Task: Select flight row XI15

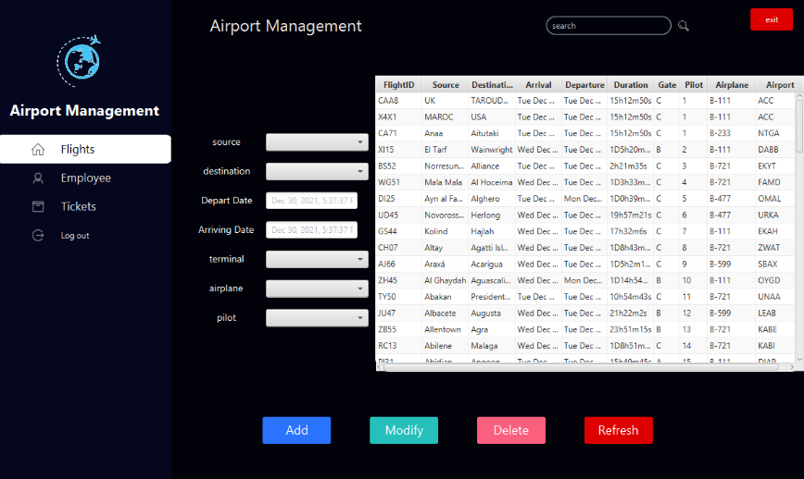Action: click(x=585, y=150)
